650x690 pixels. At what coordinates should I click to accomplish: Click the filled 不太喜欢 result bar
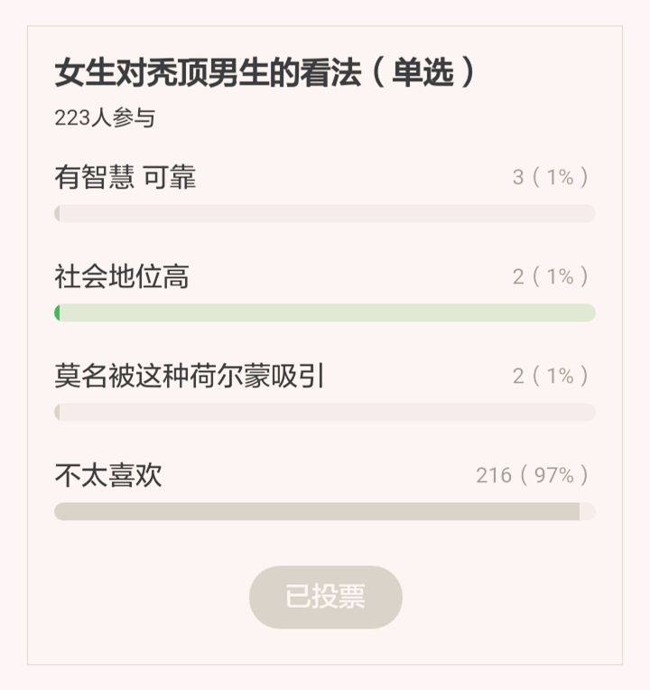(316, 512)
